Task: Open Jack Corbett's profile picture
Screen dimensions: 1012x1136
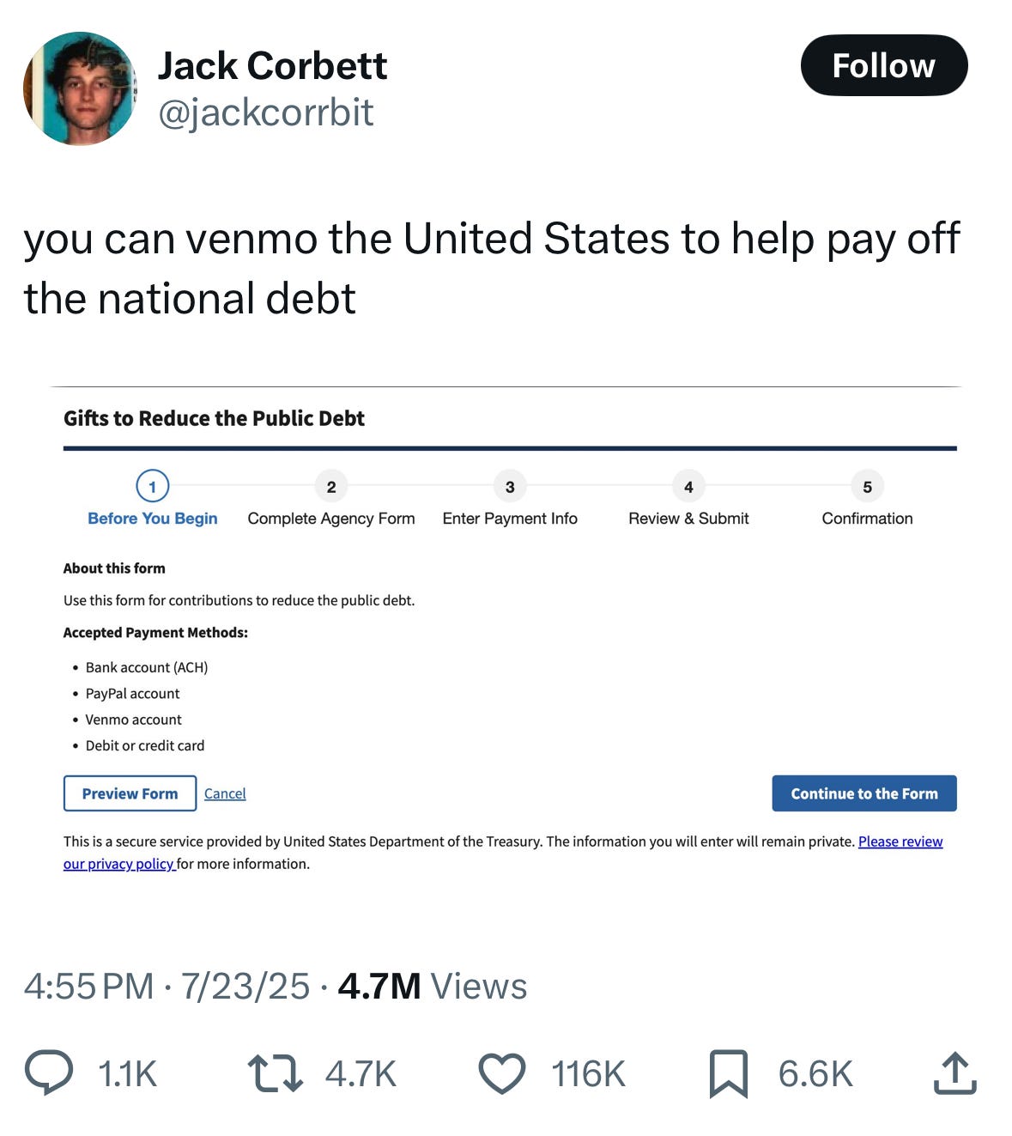Action: (x=80, y=88)
